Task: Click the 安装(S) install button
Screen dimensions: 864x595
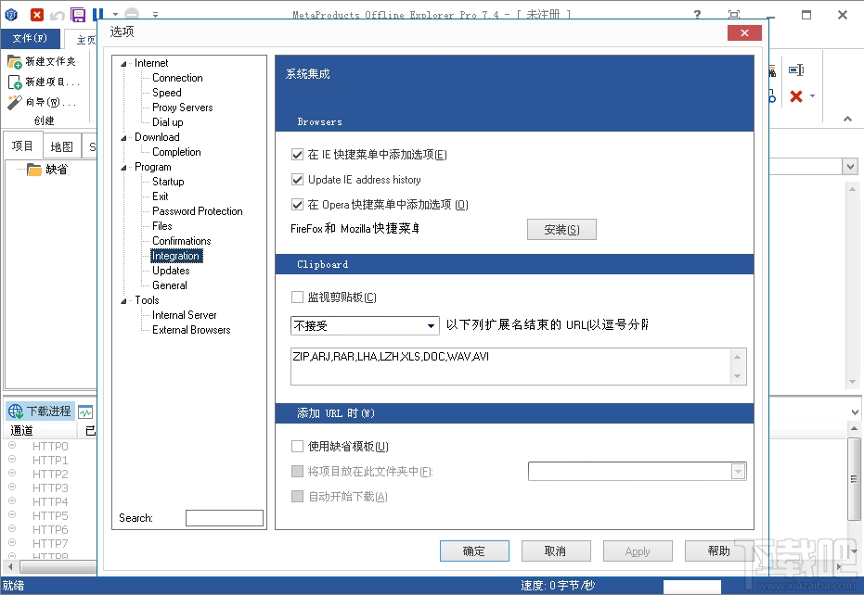Action: pyautogui.click(x=561, y=229)
